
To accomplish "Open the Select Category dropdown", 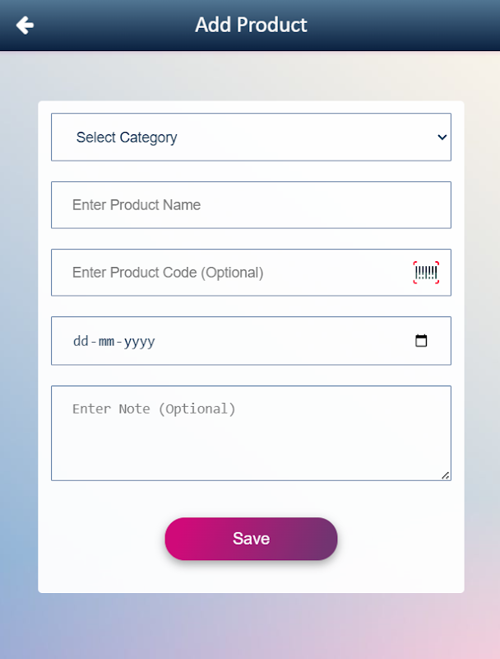I will (x=251, y=138).
